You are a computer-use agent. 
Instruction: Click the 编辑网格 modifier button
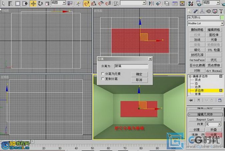214,30
